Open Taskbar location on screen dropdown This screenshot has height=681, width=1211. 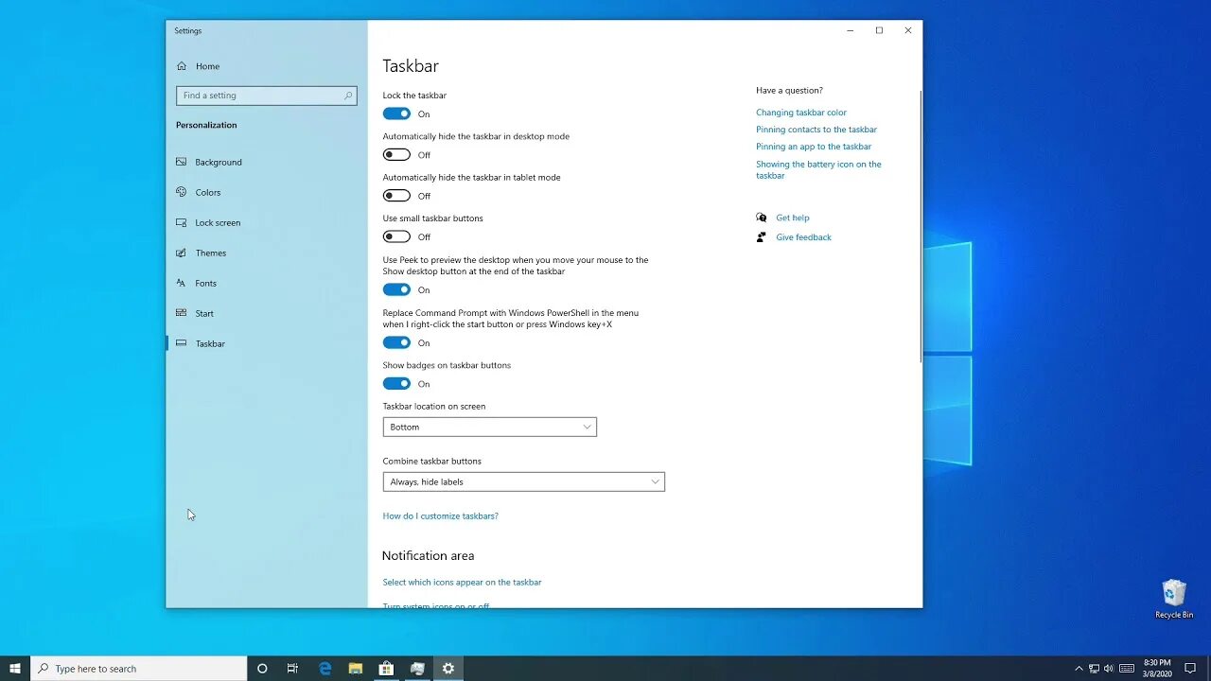click(x=489, y=427)
